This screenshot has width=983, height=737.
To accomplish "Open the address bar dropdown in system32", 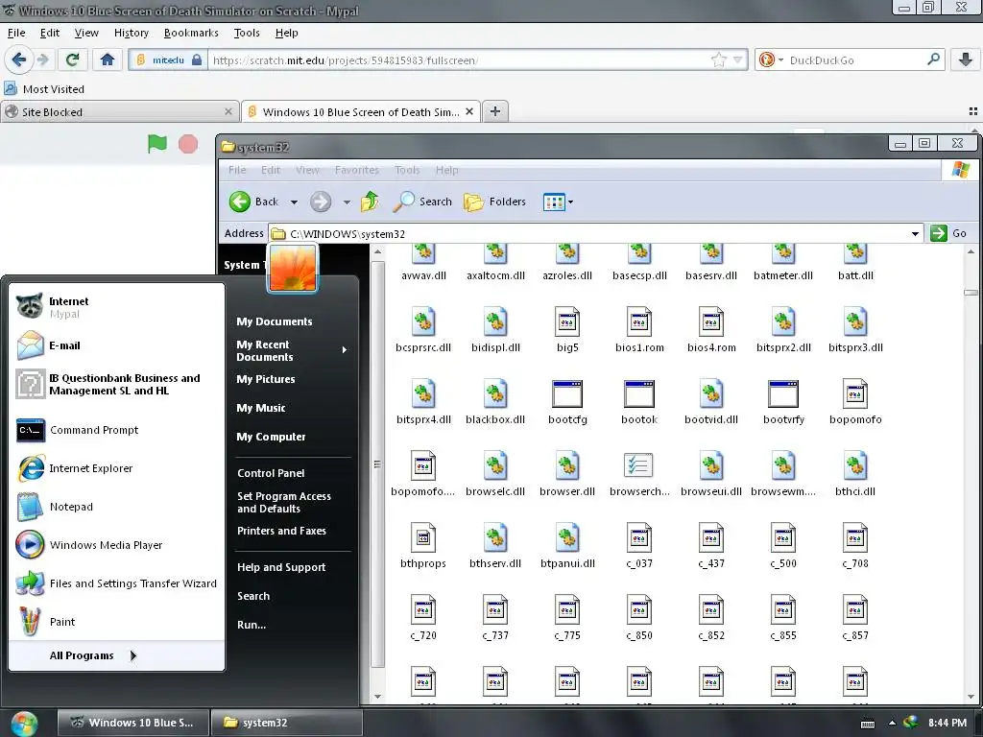I will pos(915,234).
